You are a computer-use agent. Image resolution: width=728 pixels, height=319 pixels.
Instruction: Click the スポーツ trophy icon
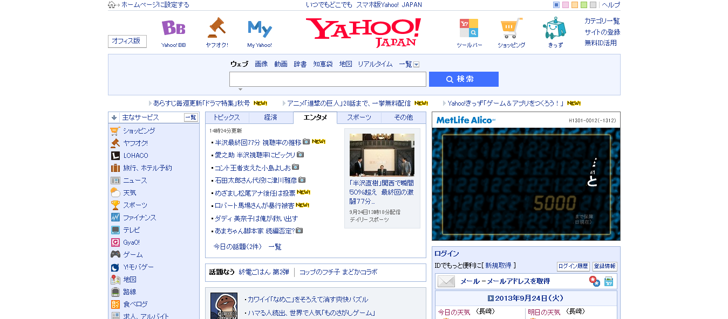click(115, 205)
